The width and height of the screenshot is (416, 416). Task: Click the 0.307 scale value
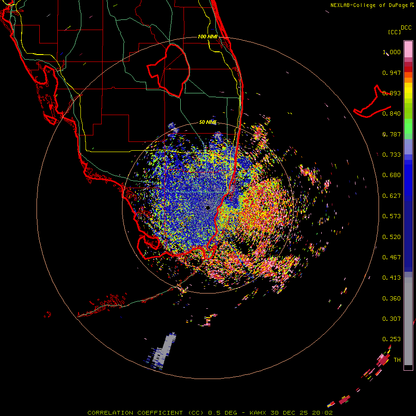(392, 319)
